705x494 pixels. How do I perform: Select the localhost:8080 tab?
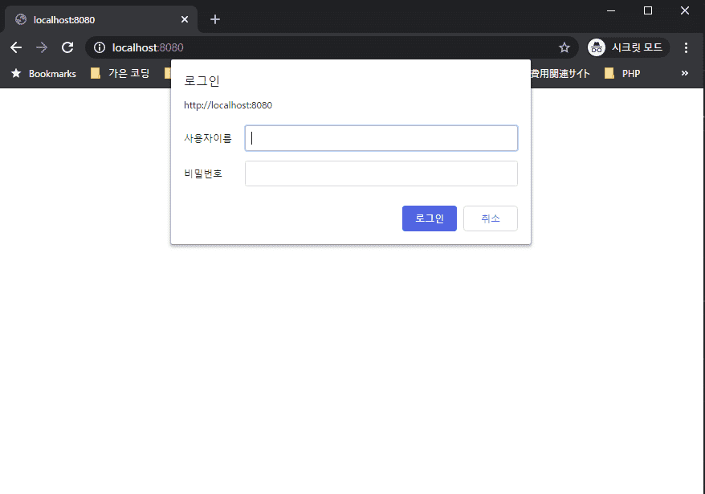click(x=101, y=19)
